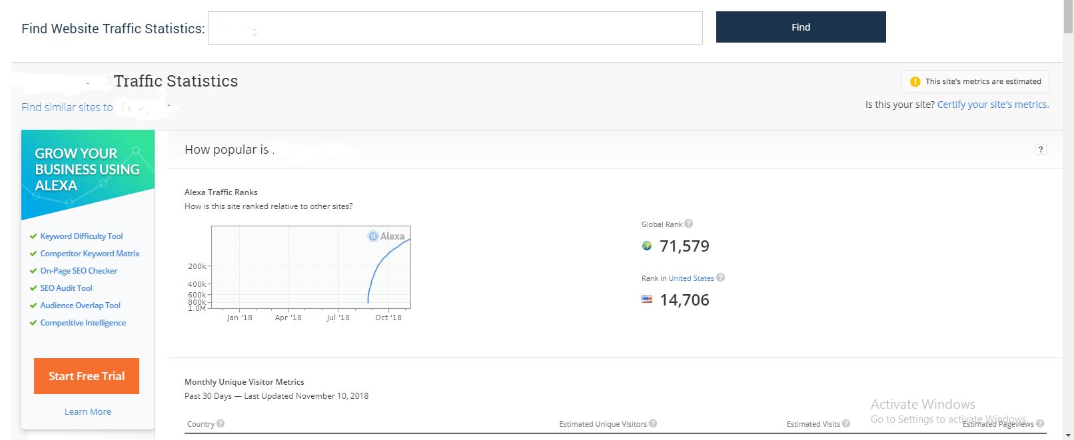Select the SEO Audit Tool link
The height and width of the screenshot is (440, 1074).
(x=66, y=288)
